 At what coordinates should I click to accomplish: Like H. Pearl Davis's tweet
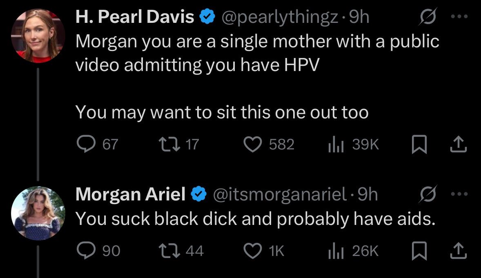tap(252, 144)
